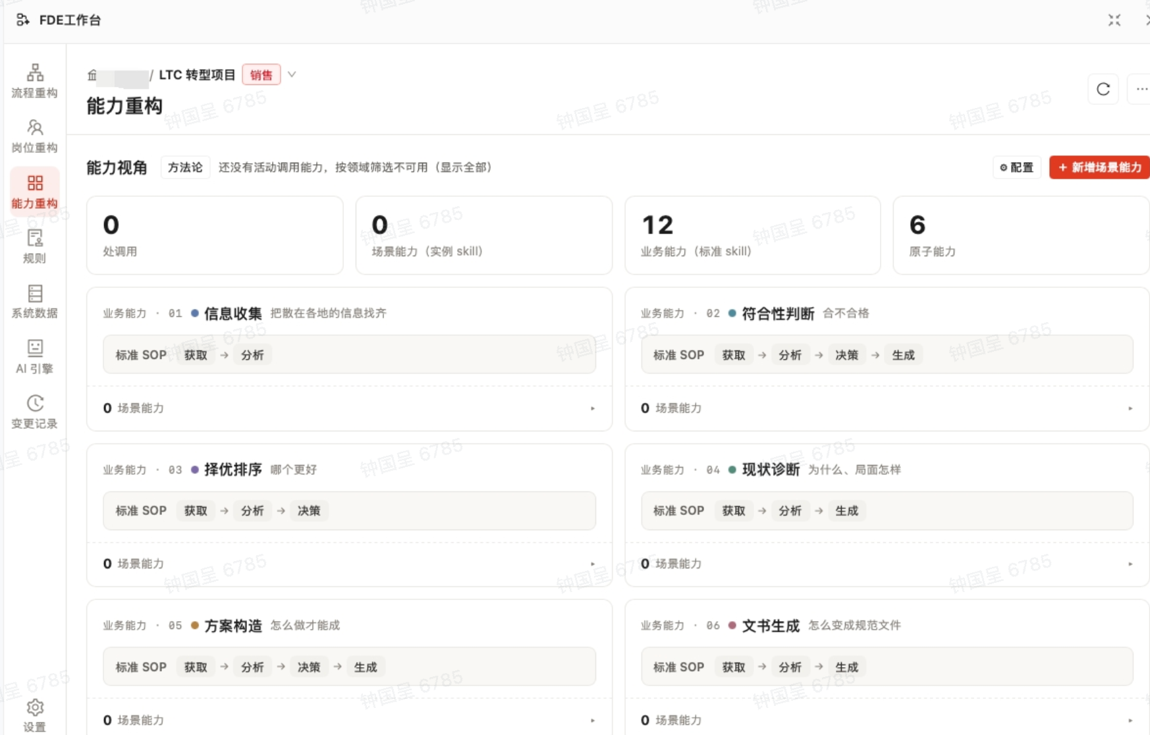Image resolution: width=1150 pixels, height=735 pixels.
Task: Expand 场景能力 row under 现状诊断
Action: click(x=887, y=564)
